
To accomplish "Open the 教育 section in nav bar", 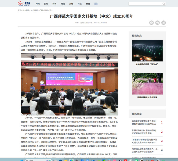I will [88, 4].
